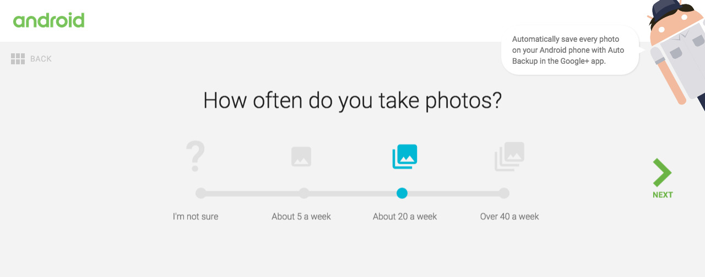Screen dimensions: 705x277
Task: Pick the stacked photos icon
Action: click(509, 157)
